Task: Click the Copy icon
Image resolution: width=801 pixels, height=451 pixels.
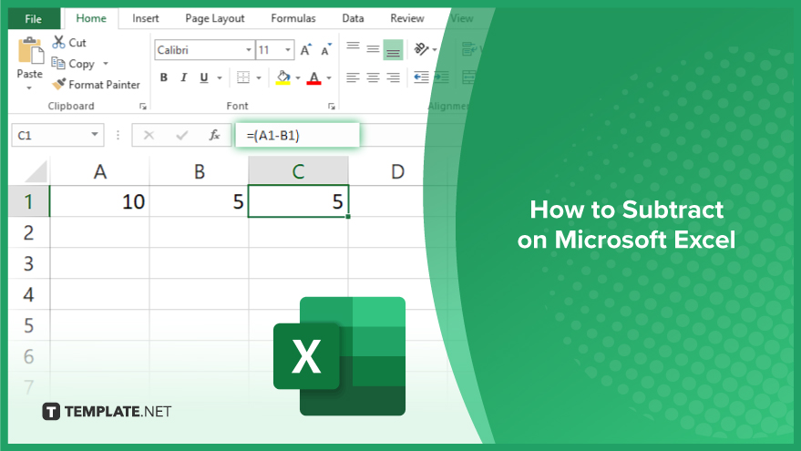Action: point(57,63)
